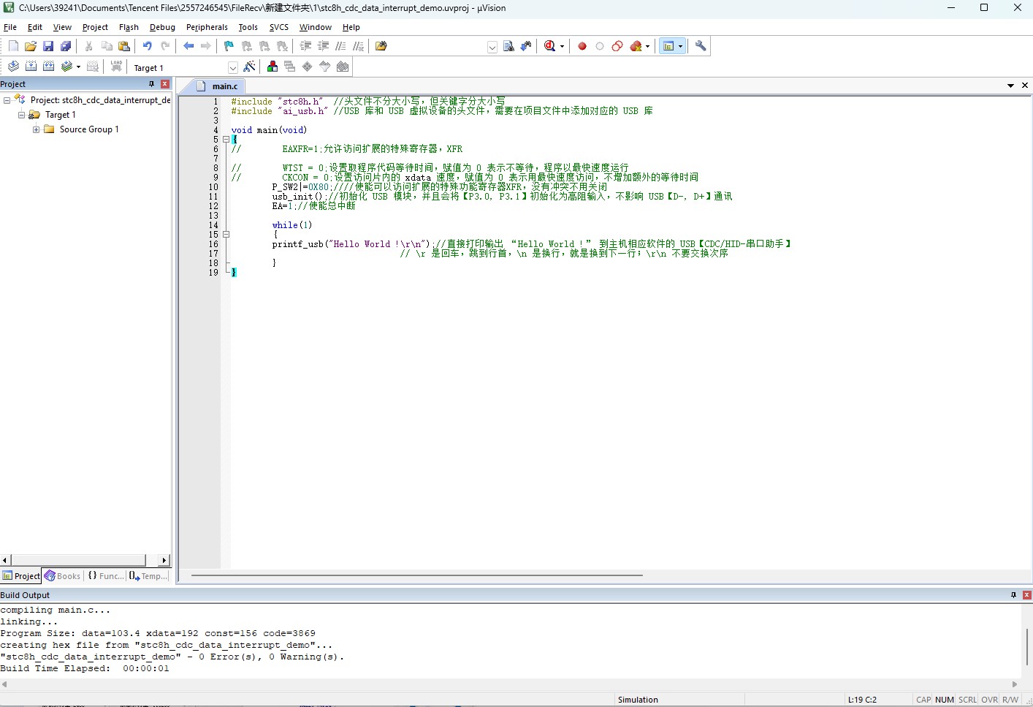Collapse the while loop code fold
The image size is (1033, 707).
click(x=226, y=235)
